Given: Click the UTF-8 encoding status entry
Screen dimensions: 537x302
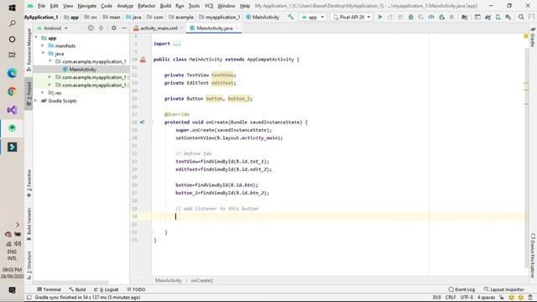Looking at the screenshot, I should click(467, 297).
